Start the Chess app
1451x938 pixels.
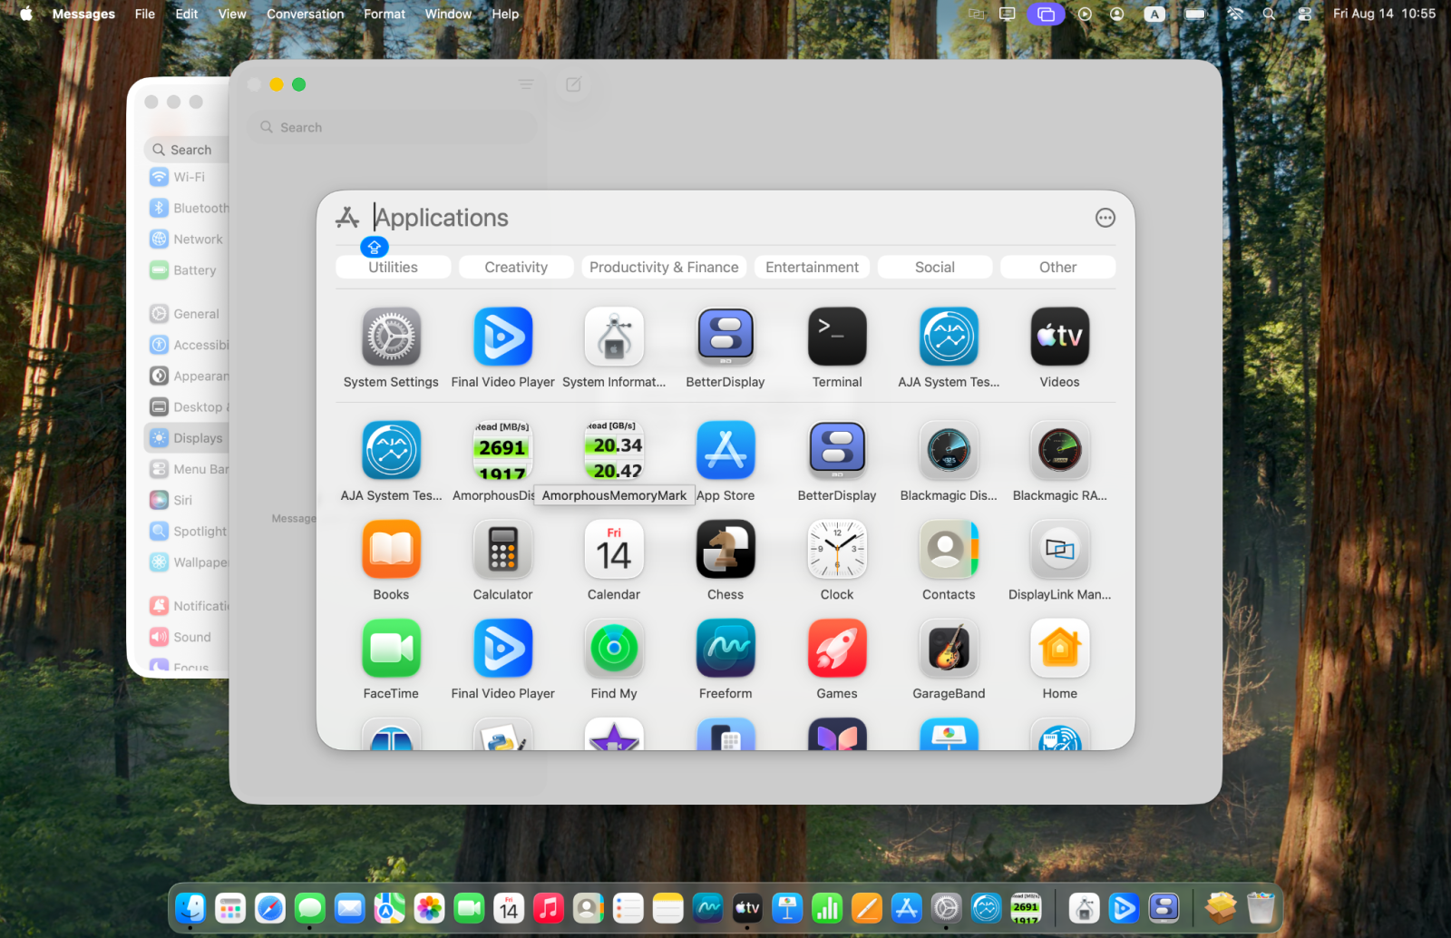(725, 549)
